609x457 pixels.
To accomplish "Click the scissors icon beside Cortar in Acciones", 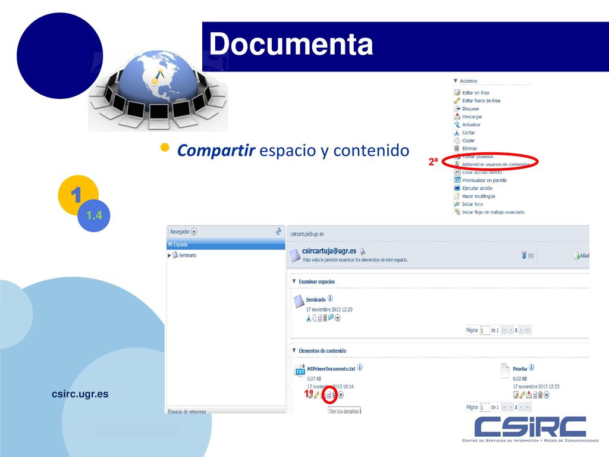I will click(x=457, y=133).
